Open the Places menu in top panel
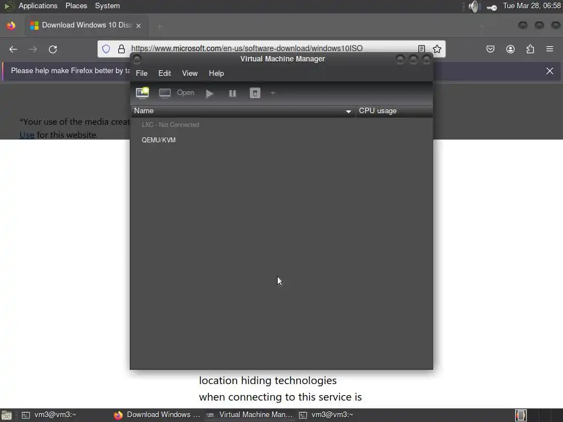The width and height of the screenshot is (563, 422). 76,5
